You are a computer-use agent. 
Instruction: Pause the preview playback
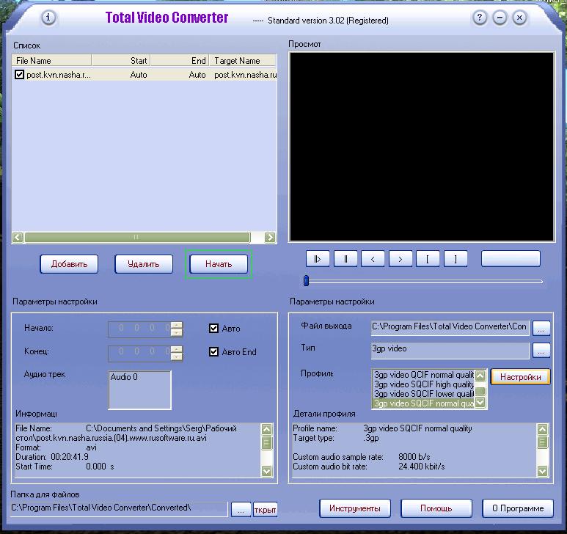[x=345, y=259]
